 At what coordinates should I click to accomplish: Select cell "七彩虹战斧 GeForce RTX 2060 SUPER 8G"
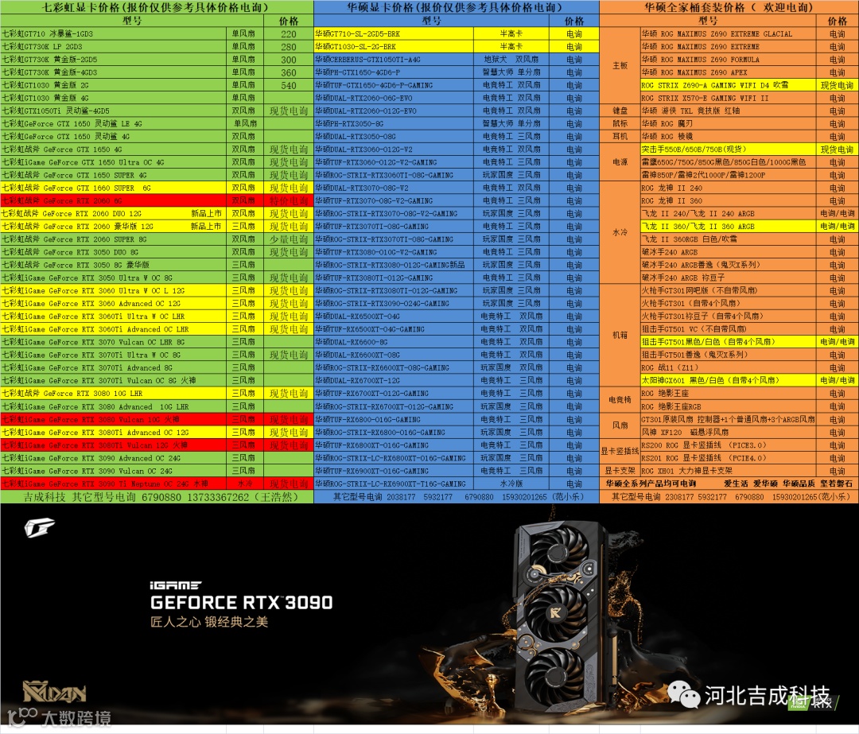click(x=114, y=239)
